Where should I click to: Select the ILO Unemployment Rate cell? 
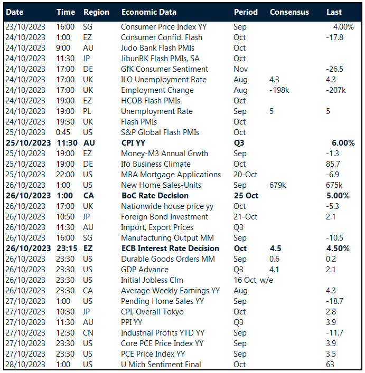coord(163,80)
